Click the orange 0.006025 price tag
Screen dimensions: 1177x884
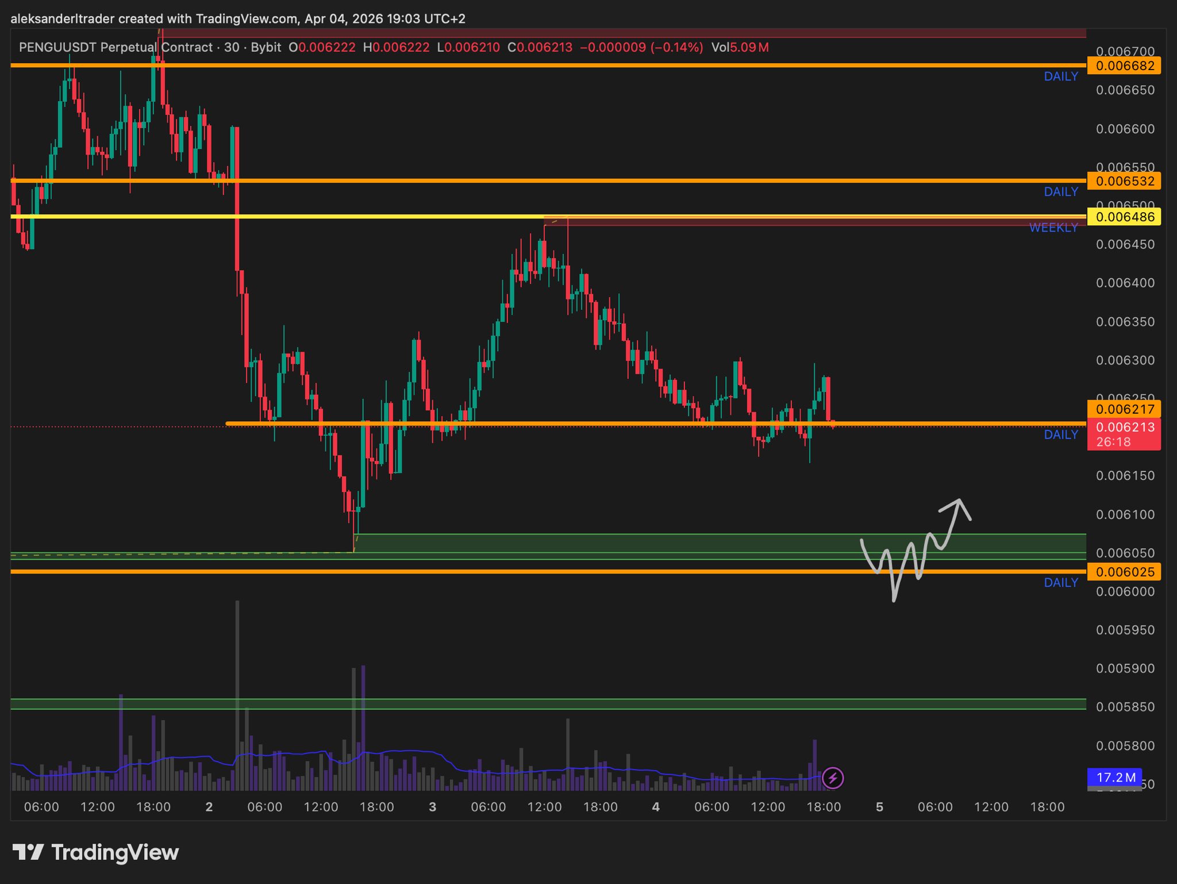[x=1124, y=572]
